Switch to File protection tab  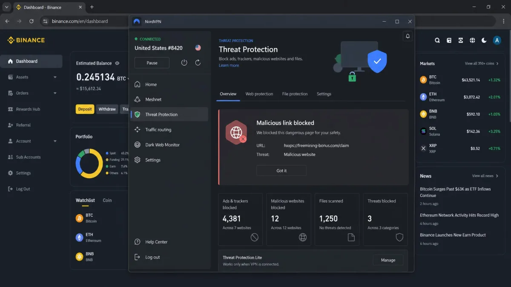click(x=295, y=94)
